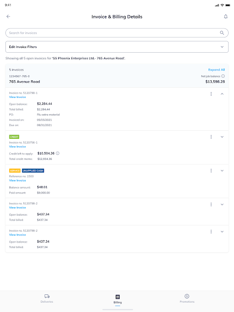
Task: Select the Billing tab
Action: click(117, 299)
